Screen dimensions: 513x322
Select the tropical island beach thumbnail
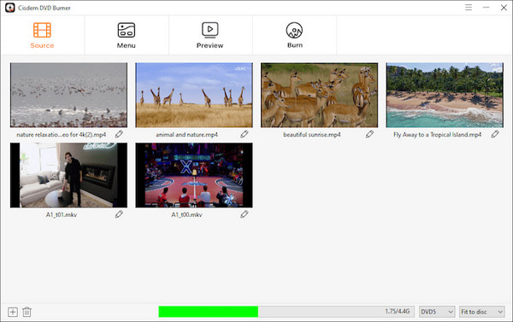coord(445,95)
